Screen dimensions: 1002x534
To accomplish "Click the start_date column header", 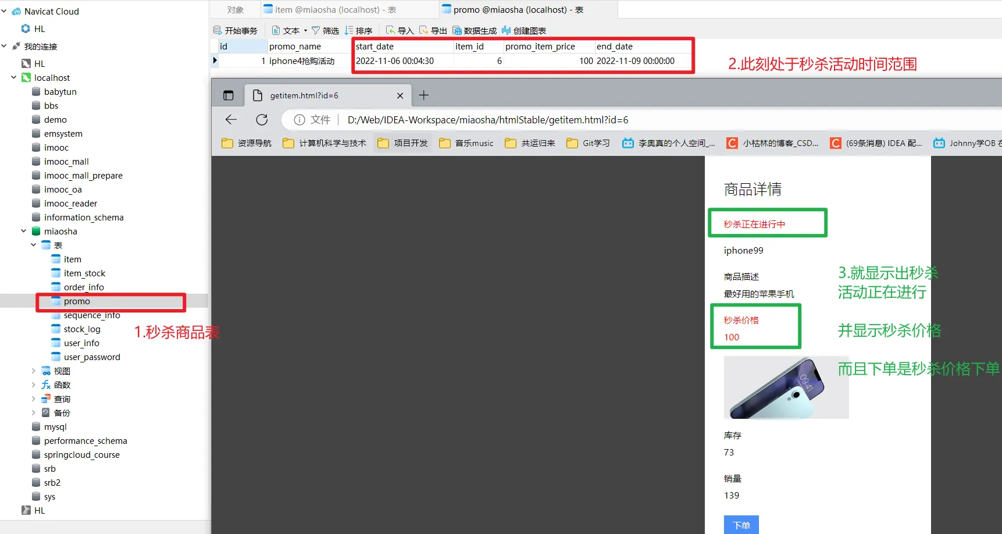I will coord(404,47).
